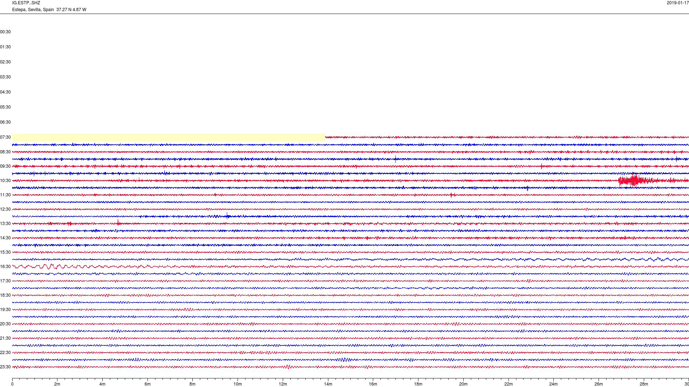Screen dimensions: 689x387
Task: Click the 0 tick label on time axis
Action: tap(12, 384)
